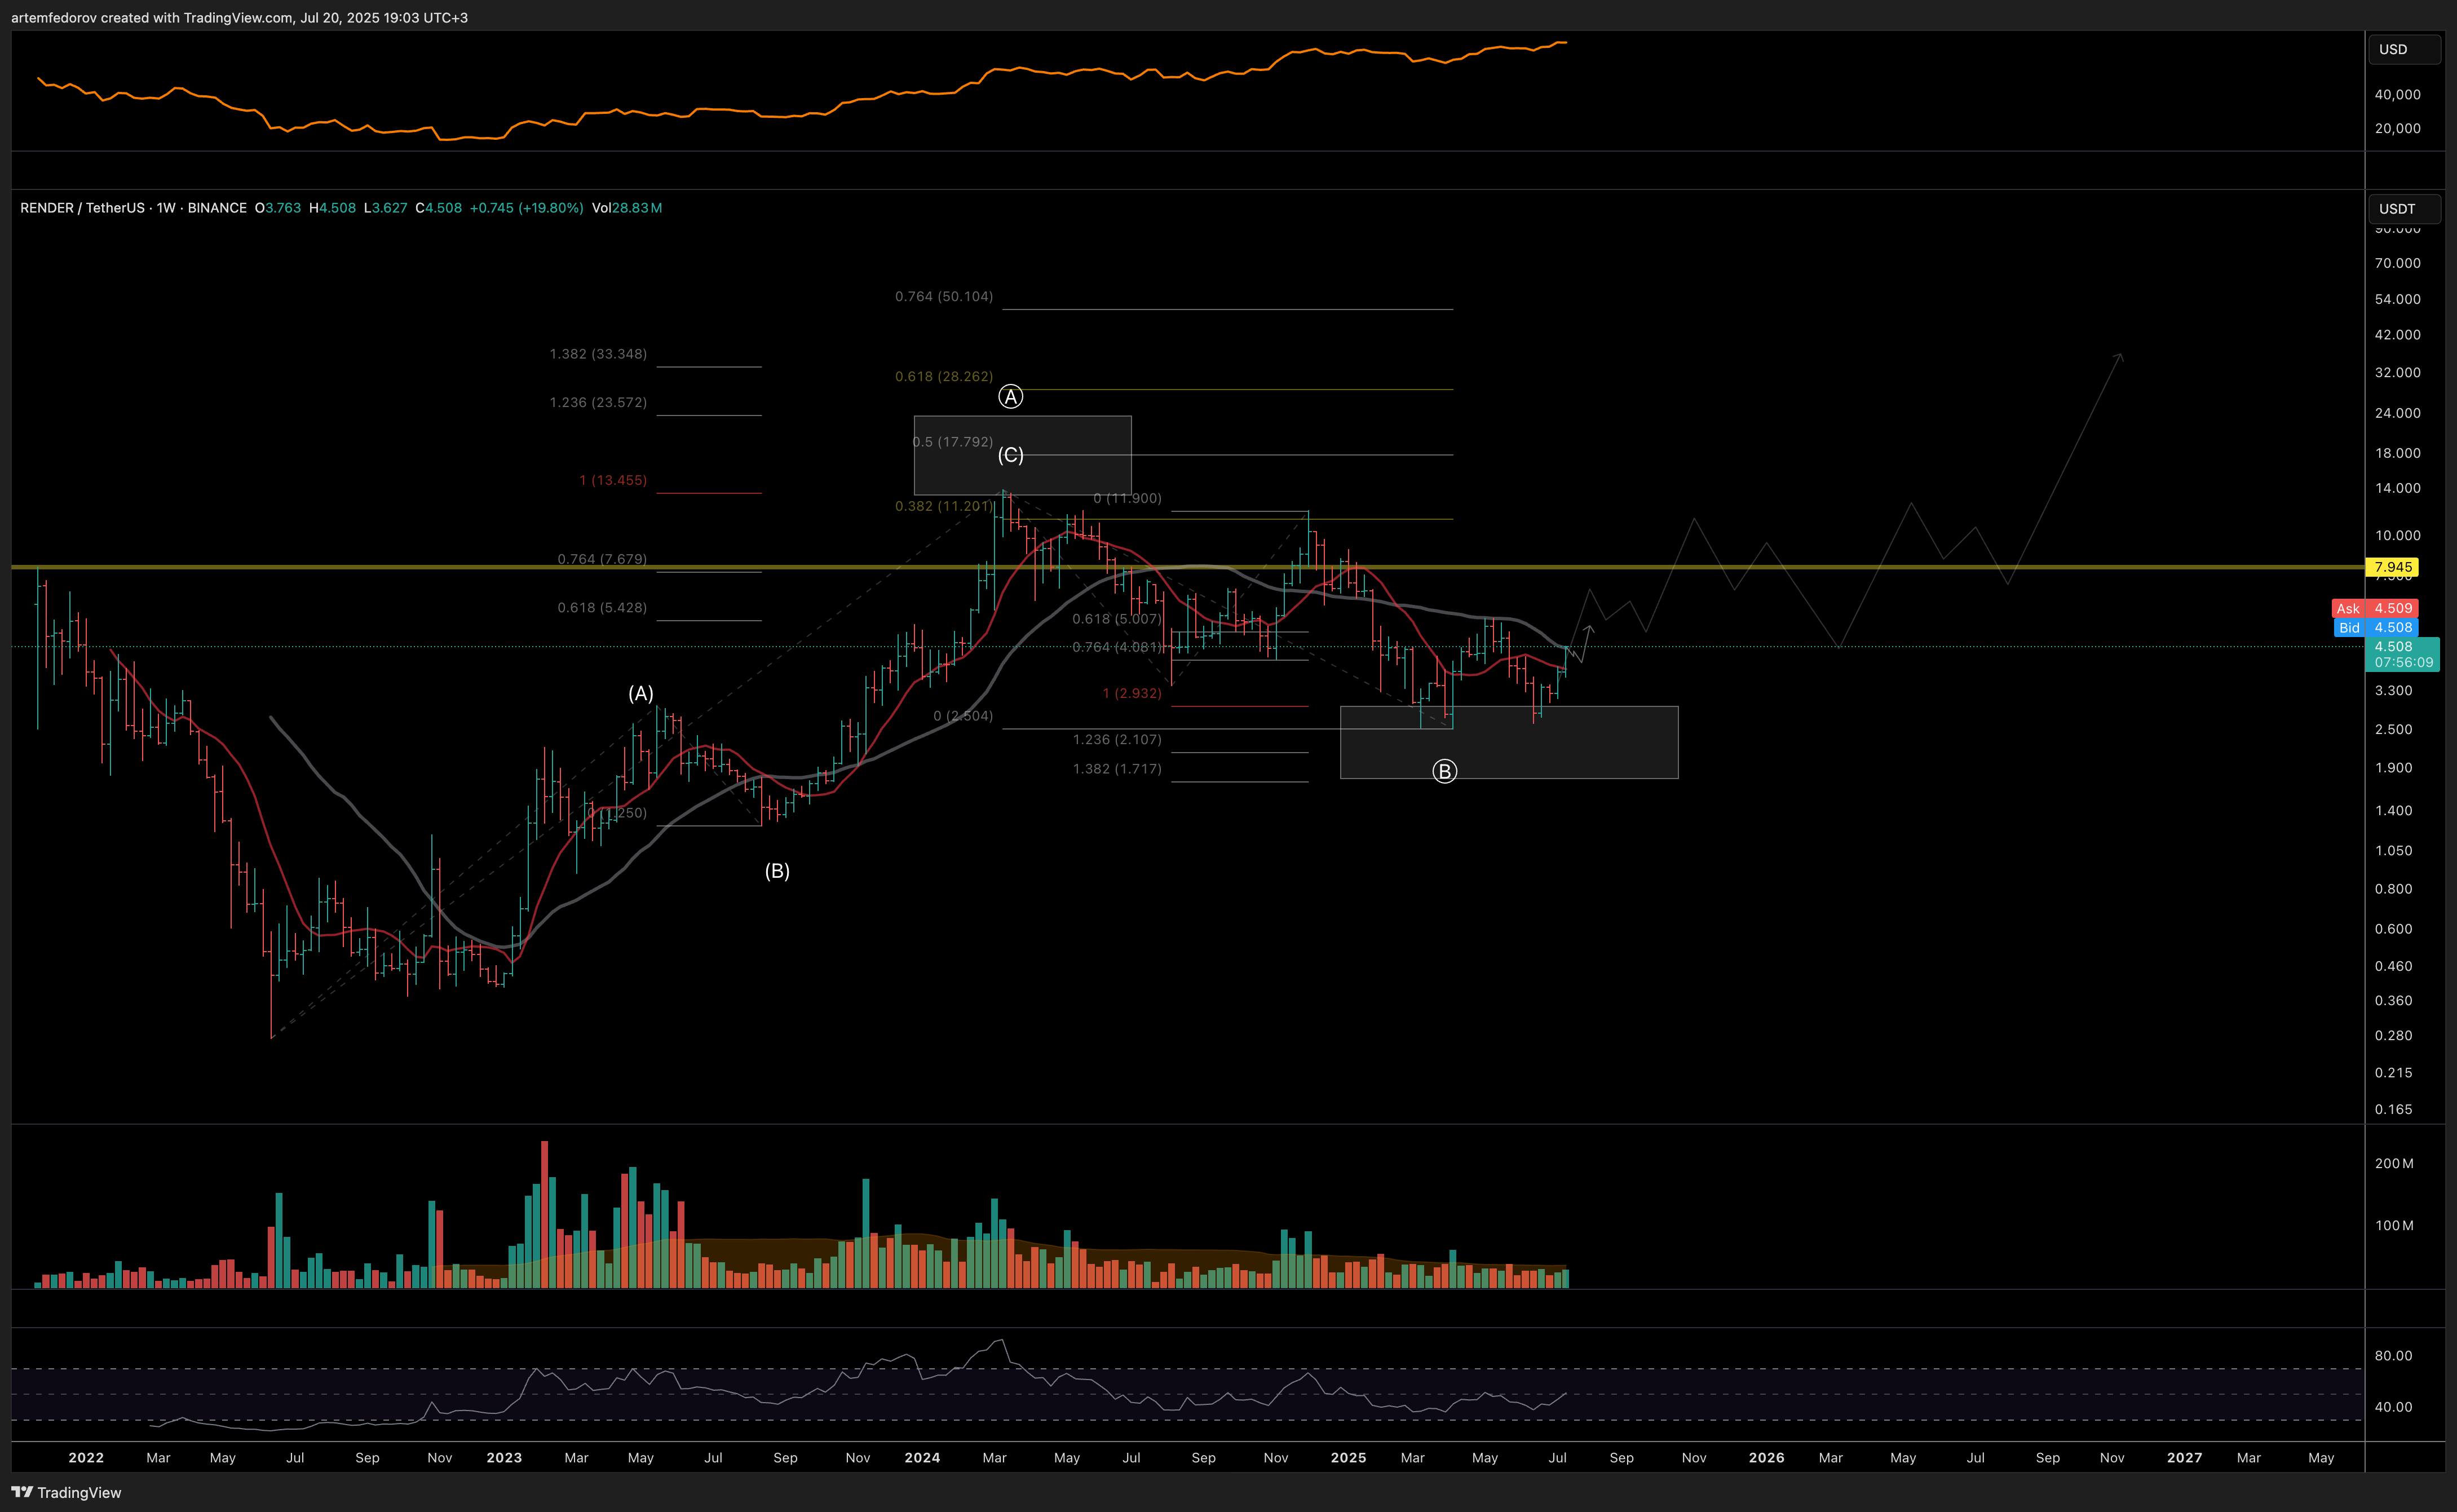Screen dimensions: 2457x1512
Task: Click the 0.618 (5.428) Fibonacci label
Action: tap(602, 607)
